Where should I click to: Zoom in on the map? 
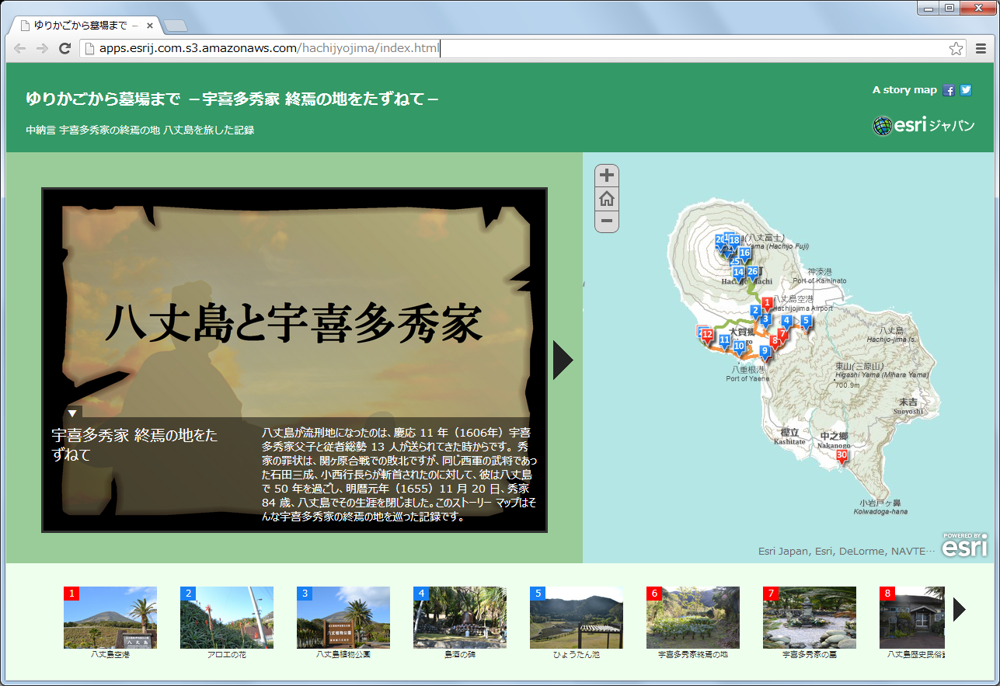click(x=607, y=176)
